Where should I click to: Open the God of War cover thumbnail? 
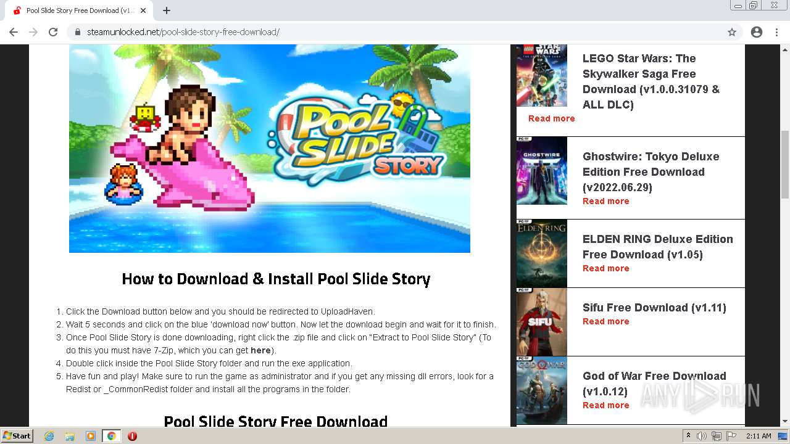click(542, 390)
